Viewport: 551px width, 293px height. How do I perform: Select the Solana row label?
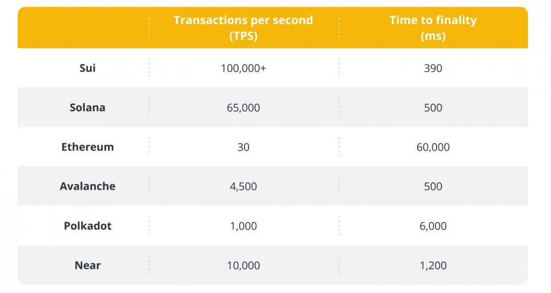88,108
